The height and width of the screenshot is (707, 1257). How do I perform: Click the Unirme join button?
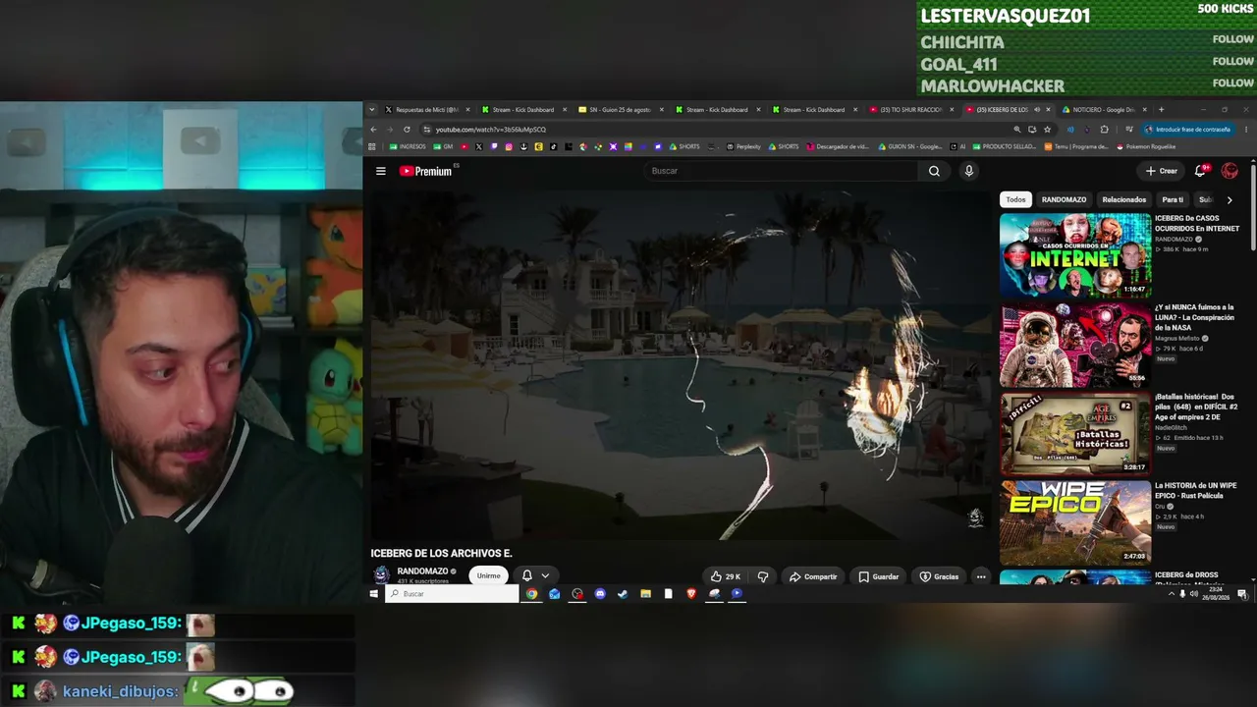[x=488, y=576]
